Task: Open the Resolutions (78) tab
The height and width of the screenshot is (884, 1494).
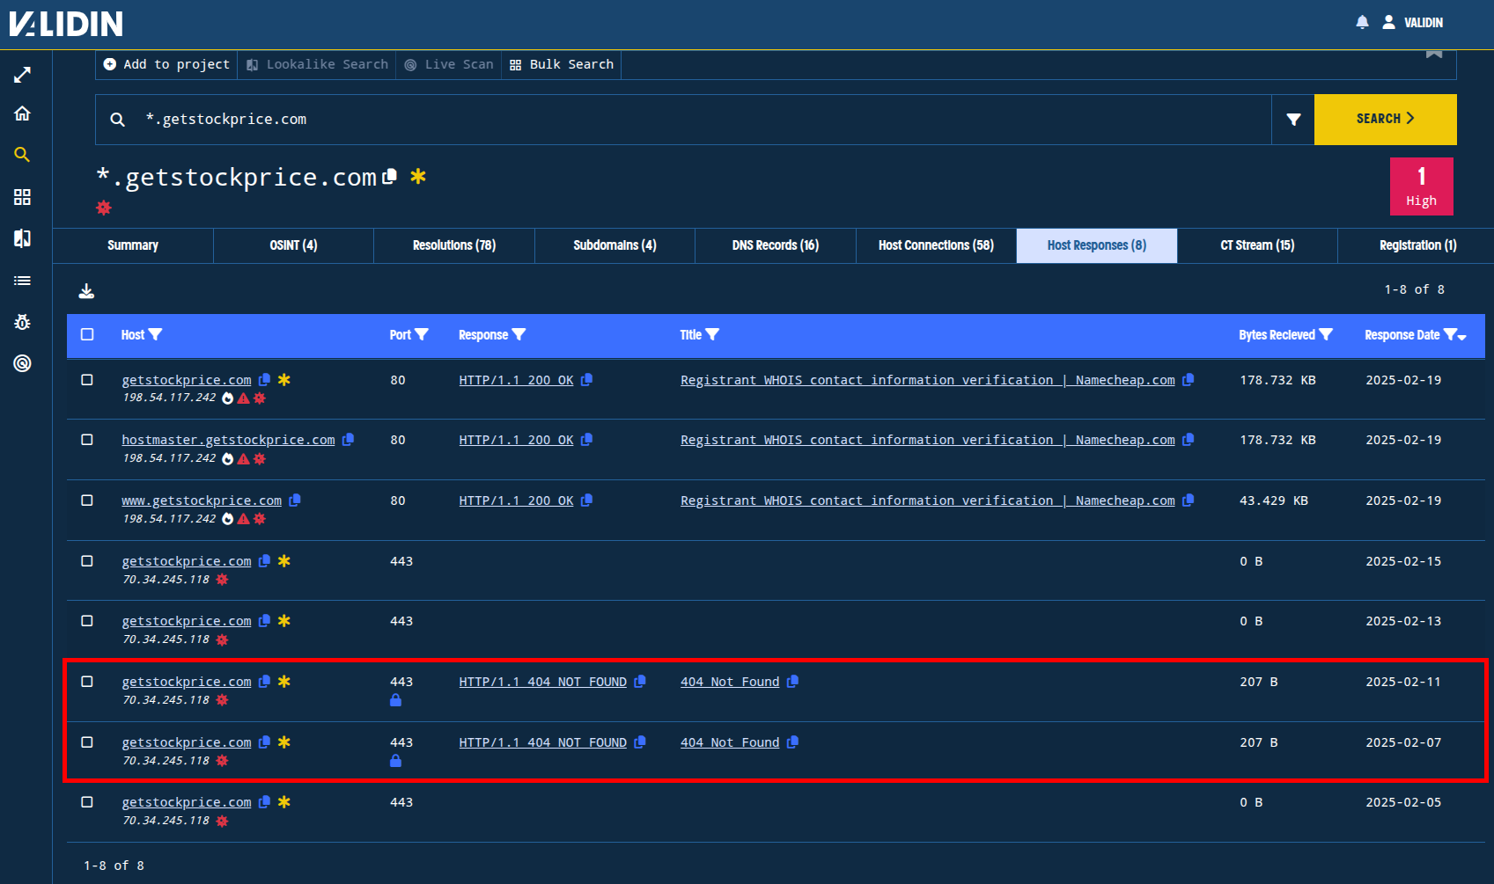Action: click(x=454, y=245)
